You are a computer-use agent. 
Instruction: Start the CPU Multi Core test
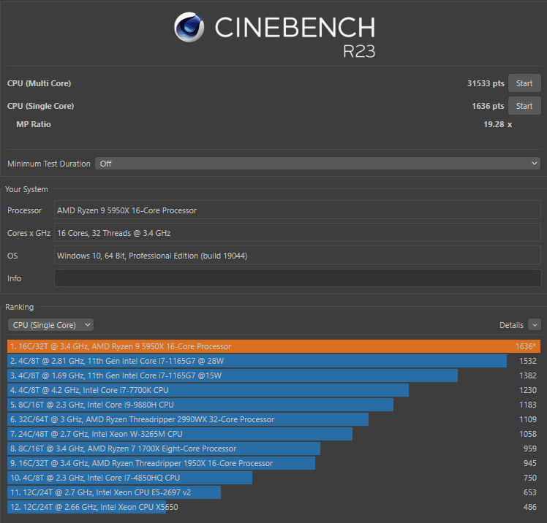point(524,83)
